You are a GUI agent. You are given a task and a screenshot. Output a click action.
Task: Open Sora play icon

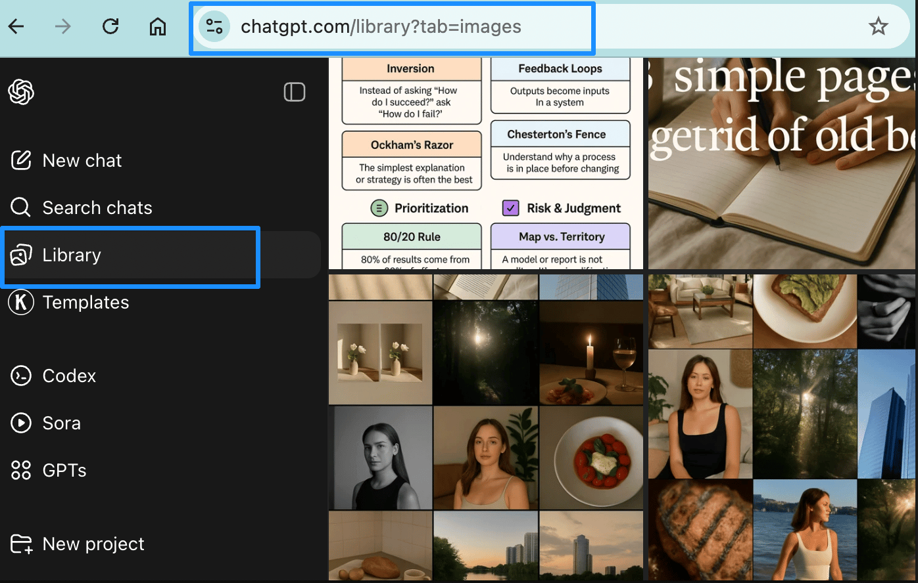[21, 423]
